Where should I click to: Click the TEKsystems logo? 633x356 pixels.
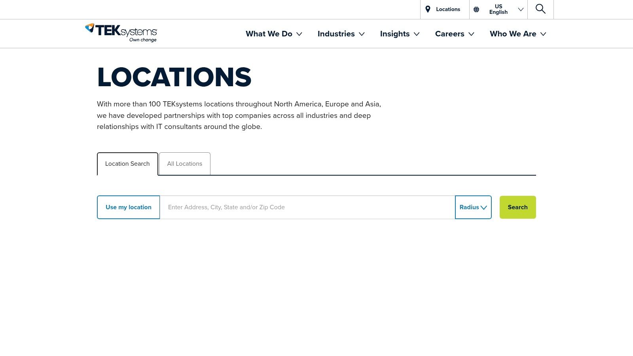pos(121,33)
